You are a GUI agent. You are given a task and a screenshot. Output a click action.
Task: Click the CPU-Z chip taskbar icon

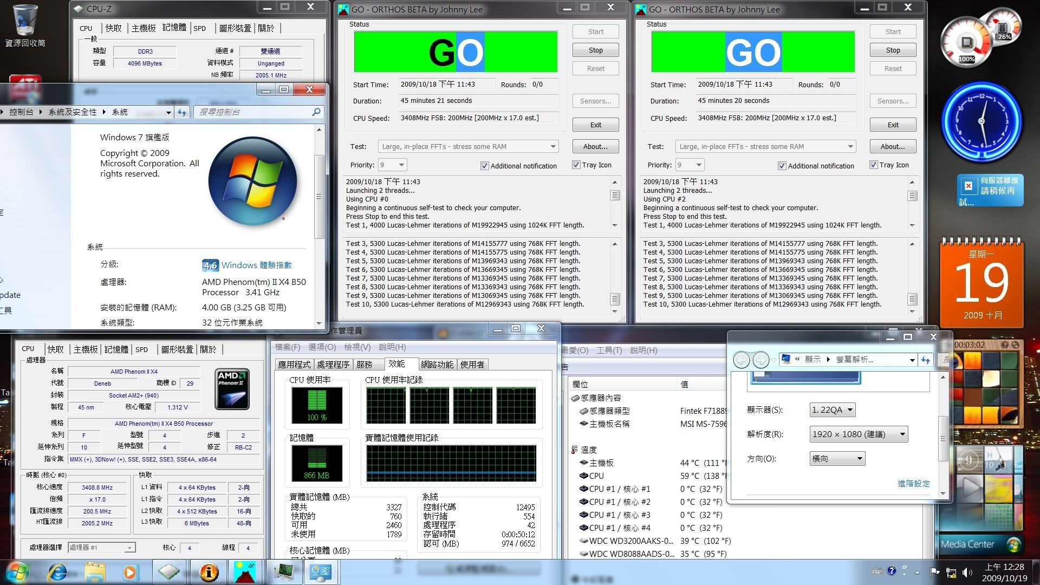click(169, 572)
